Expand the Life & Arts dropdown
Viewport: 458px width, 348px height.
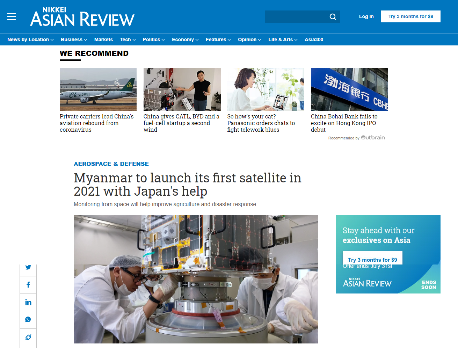(283, 39)
